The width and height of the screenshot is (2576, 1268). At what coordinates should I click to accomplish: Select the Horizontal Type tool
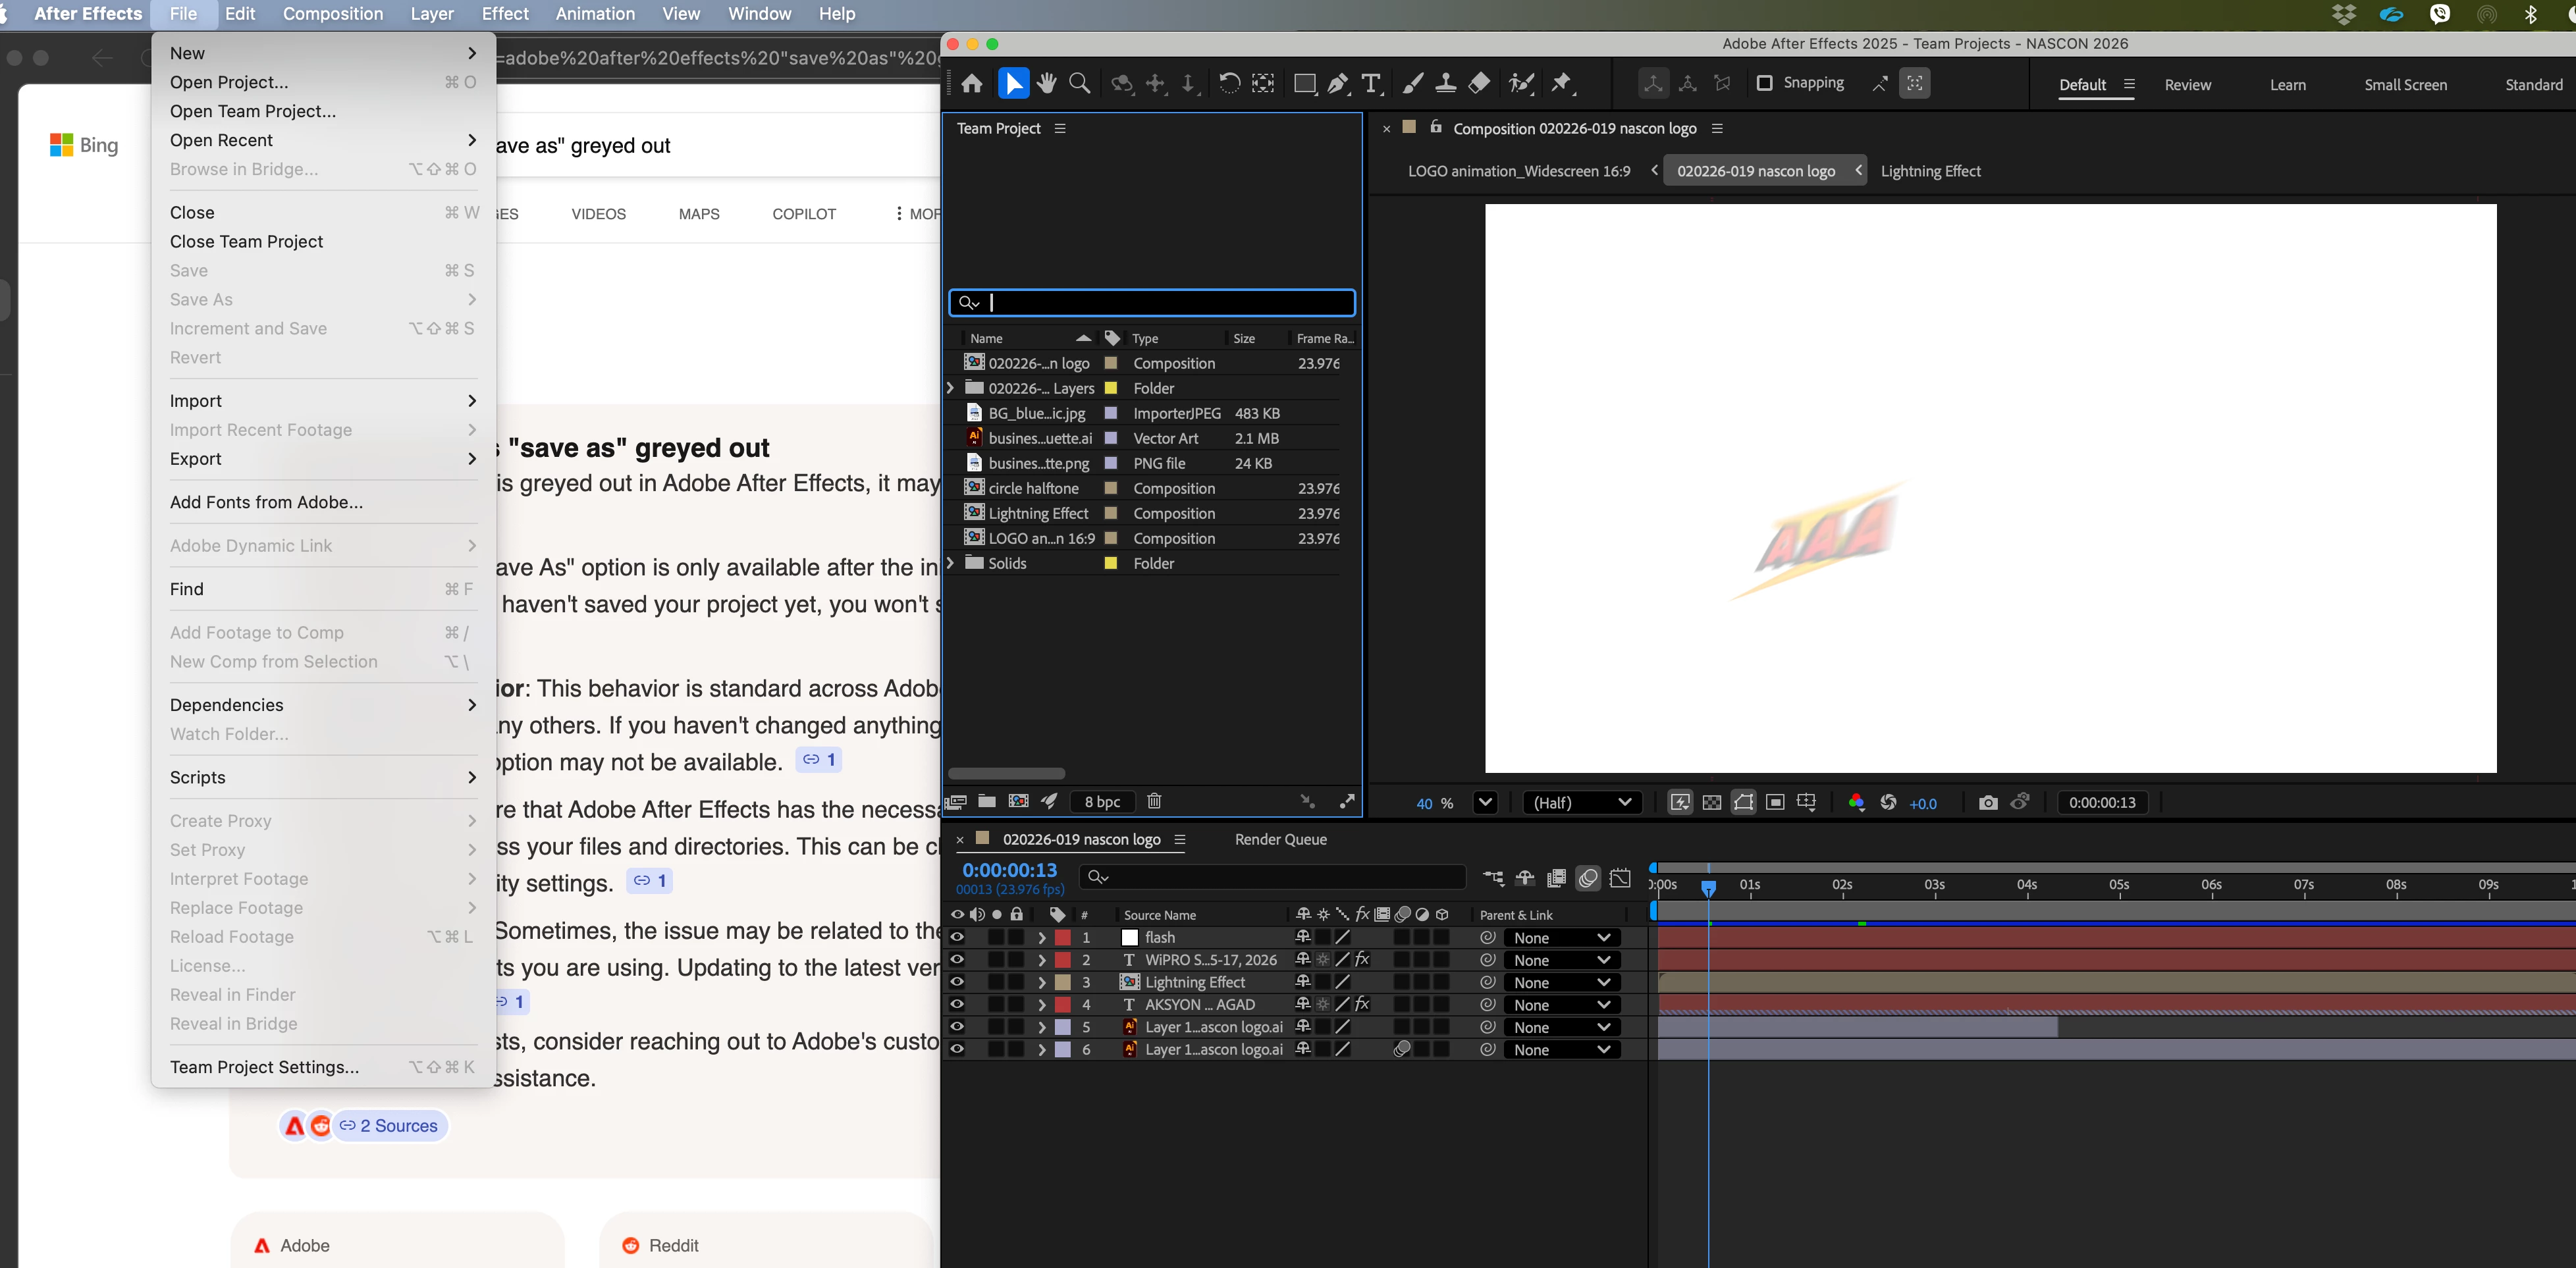point(1371,84)
